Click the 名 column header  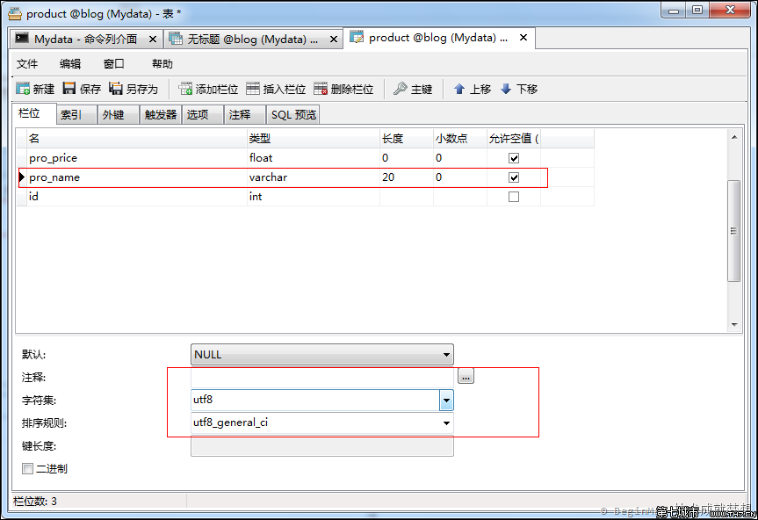(137, 139)
